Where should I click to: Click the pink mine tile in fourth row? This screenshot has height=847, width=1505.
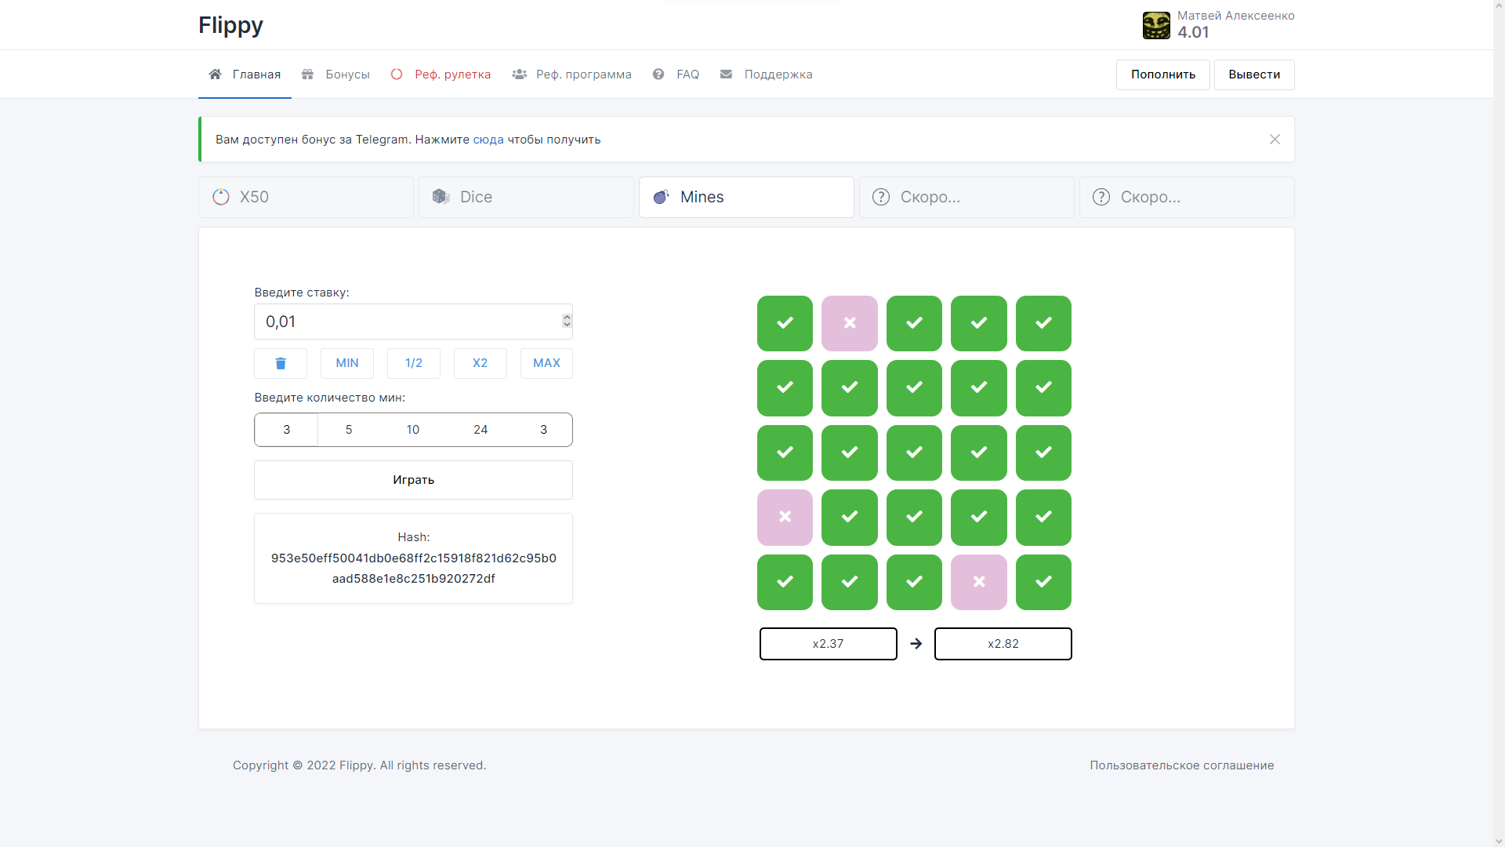click(785, 517)
